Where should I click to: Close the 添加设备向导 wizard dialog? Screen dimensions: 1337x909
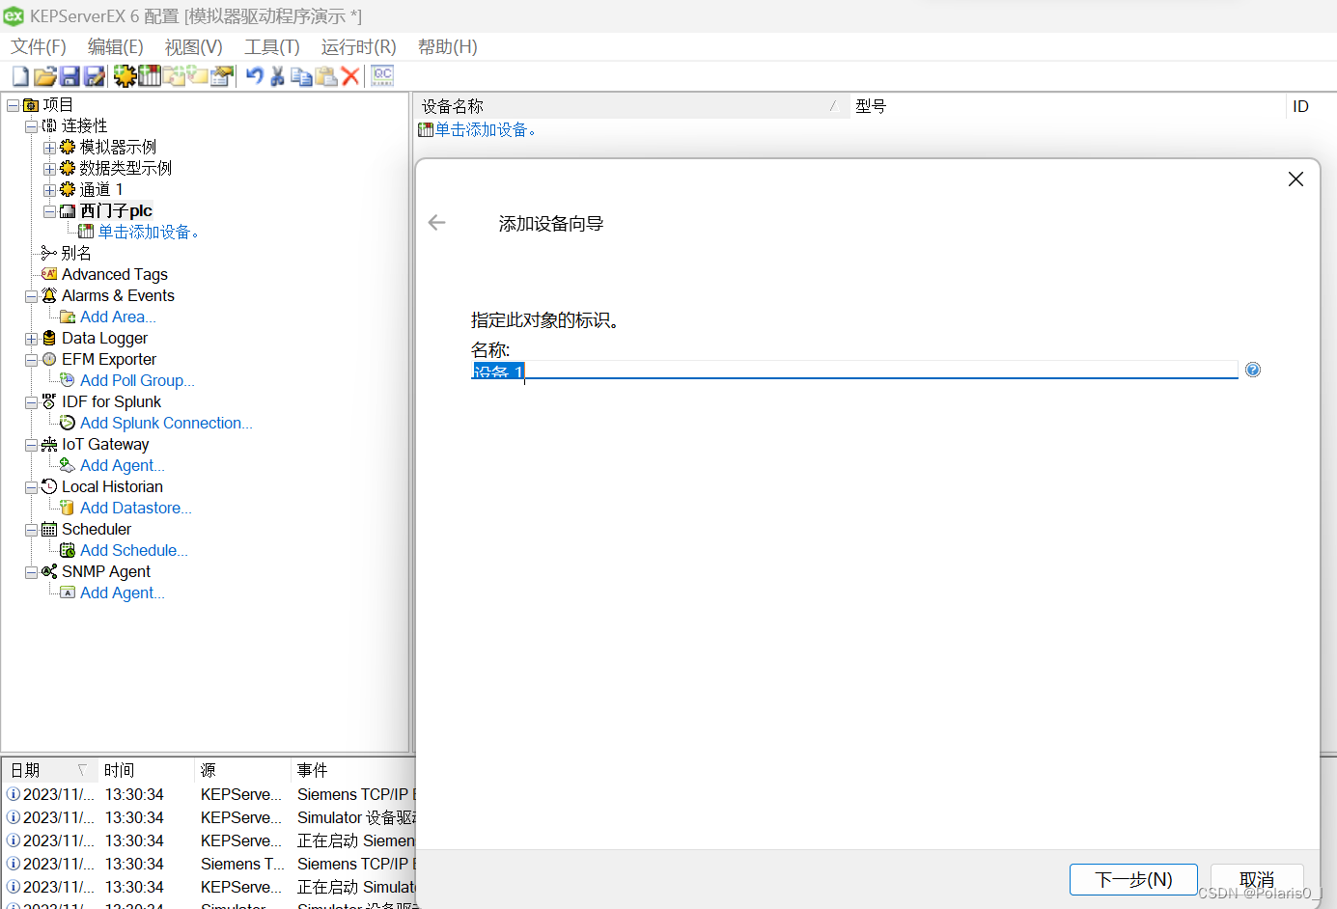[1295, 179]
